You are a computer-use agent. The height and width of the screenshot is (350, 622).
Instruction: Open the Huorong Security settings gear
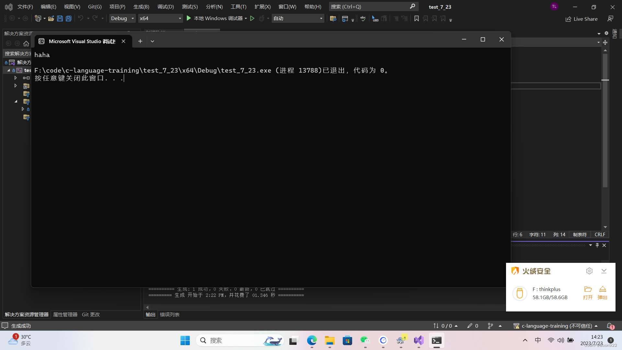point(589,271)
